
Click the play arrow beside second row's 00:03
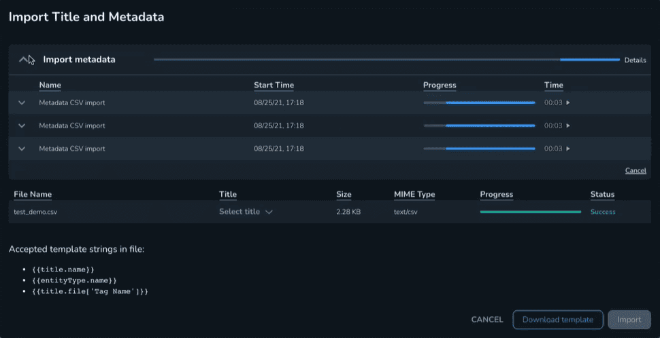[x=568, y=126]
